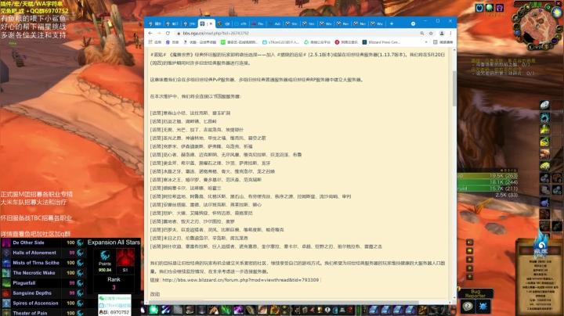Viewport: 564px width, 316px height.
Task: Bookmark page with the star icon
Action: (431, 34)
